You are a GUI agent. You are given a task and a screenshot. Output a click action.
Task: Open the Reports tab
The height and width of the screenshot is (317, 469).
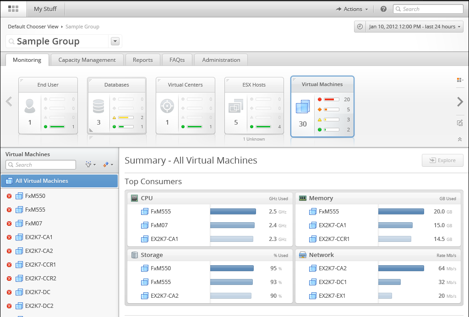pos(142,60)
